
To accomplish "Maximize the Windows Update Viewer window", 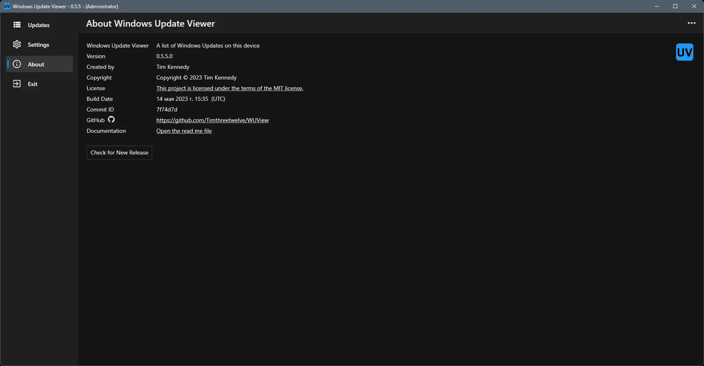I will click(675, 6).
